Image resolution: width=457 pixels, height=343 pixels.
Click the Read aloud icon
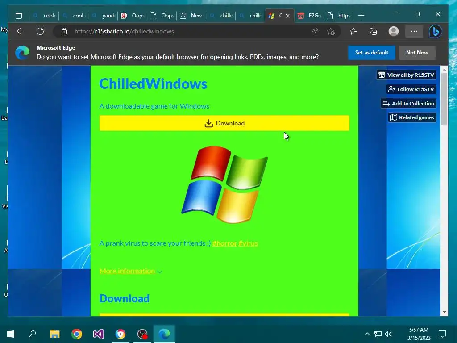(x=315, y=31)
